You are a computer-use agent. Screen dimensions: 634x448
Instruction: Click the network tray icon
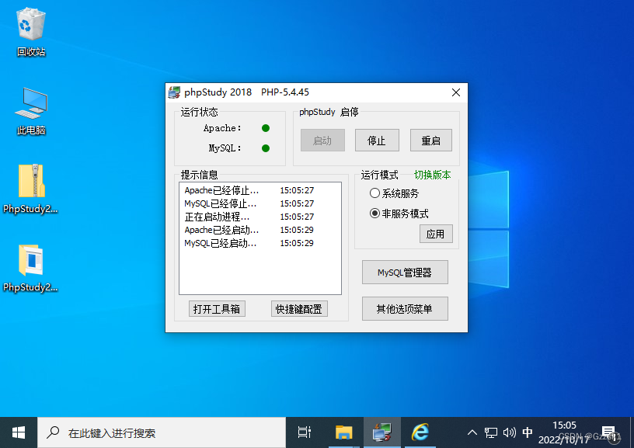[x=491, y=432]
